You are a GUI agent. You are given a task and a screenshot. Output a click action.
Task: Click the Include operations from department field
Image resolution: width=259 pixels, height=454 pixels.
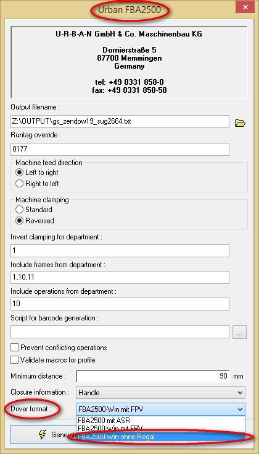click(120, 304)
